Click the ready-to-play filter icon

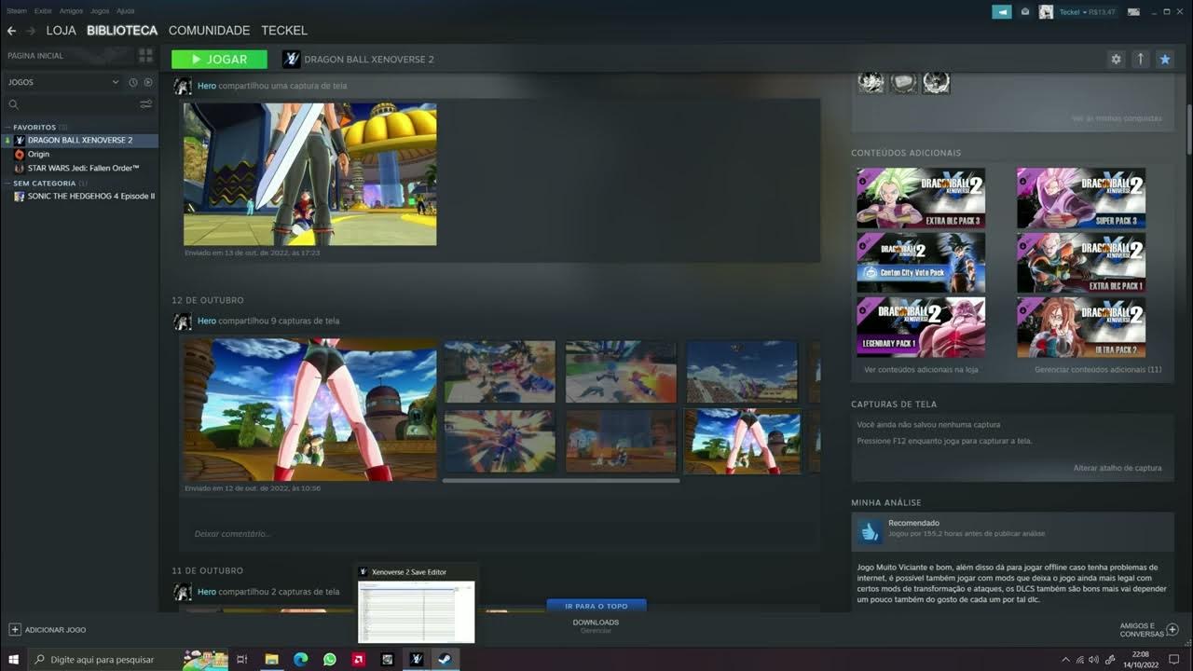(x=147, y=82)
